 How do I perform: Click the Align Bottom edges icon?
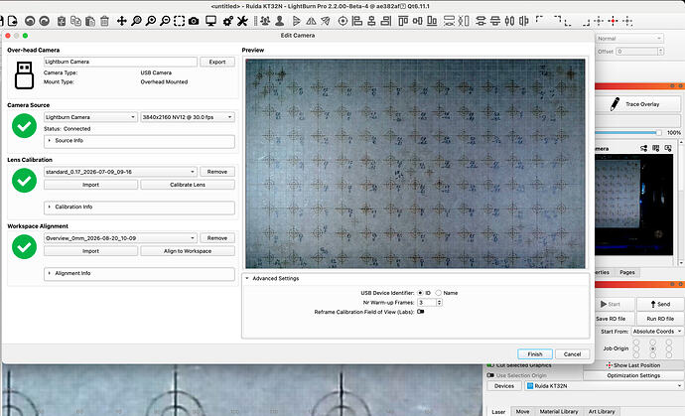point(432,21)
